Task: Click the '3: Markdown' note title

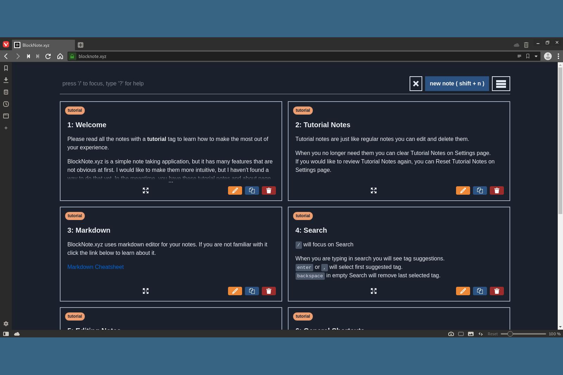Action: 89,230
